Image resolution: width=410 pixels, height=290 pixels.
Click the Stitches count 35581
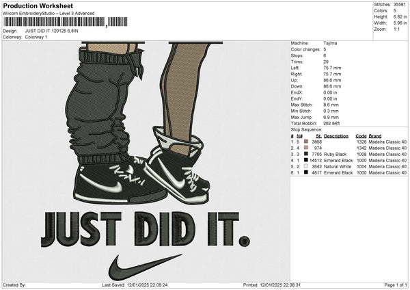400,5
